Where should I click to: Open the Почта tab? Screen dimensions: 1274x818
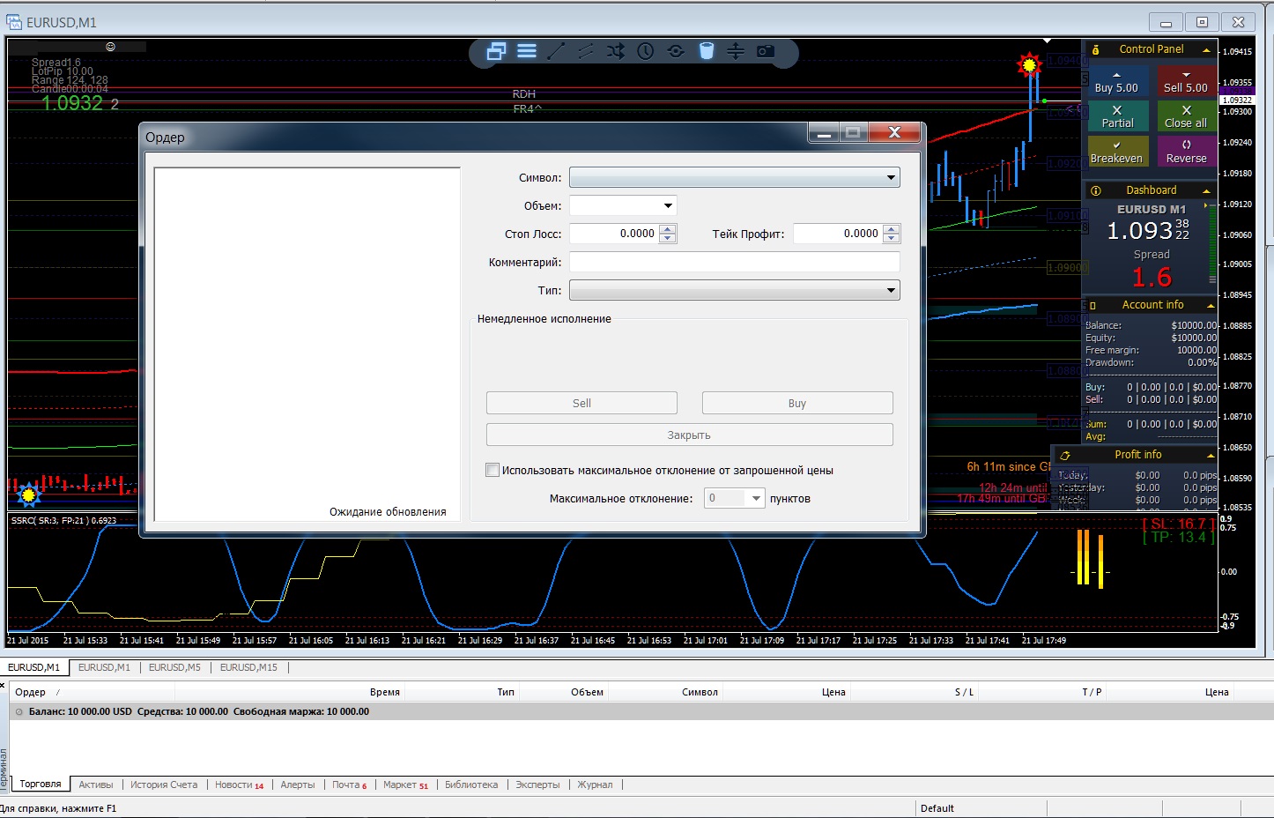(x=349, y=785)
